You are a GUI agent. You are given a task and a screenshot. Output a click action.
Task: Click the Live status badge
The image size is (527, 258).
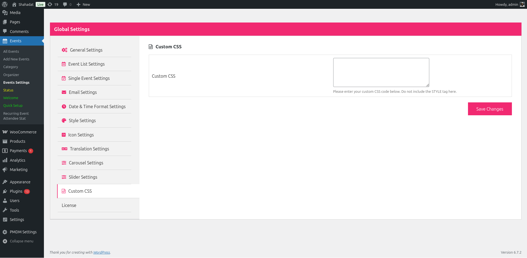(x=40, y=4)
